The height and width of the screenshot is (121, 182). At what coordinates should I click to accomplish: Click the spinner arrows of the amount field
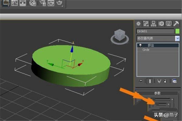172,99
